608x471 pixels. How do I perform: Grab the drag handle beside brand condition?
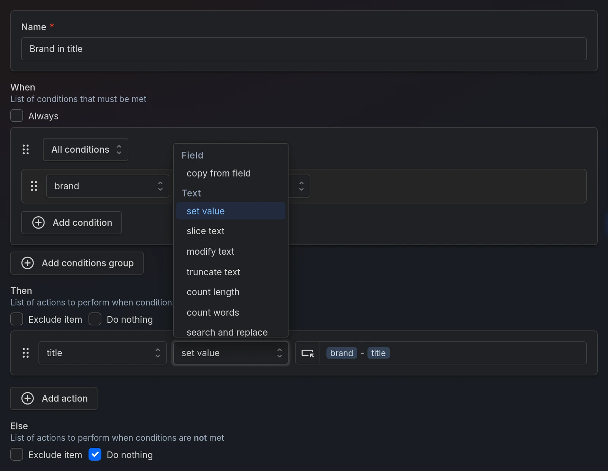point(34,186)
